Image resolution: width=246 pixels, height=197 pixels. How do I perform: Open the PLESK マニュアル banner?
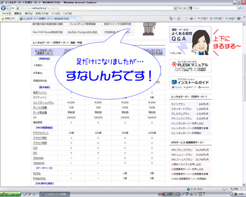[x=190, y=66]
